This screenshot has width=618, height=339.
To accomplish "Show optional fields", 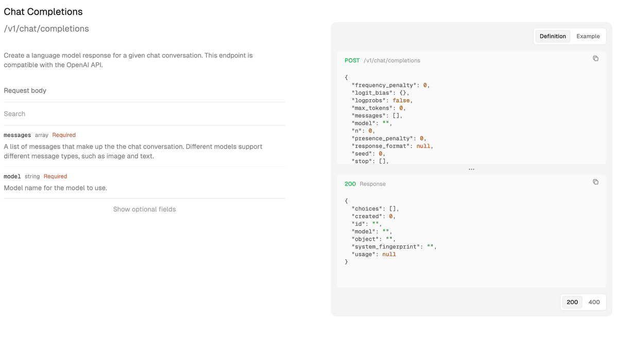I will tap(144, 209).
